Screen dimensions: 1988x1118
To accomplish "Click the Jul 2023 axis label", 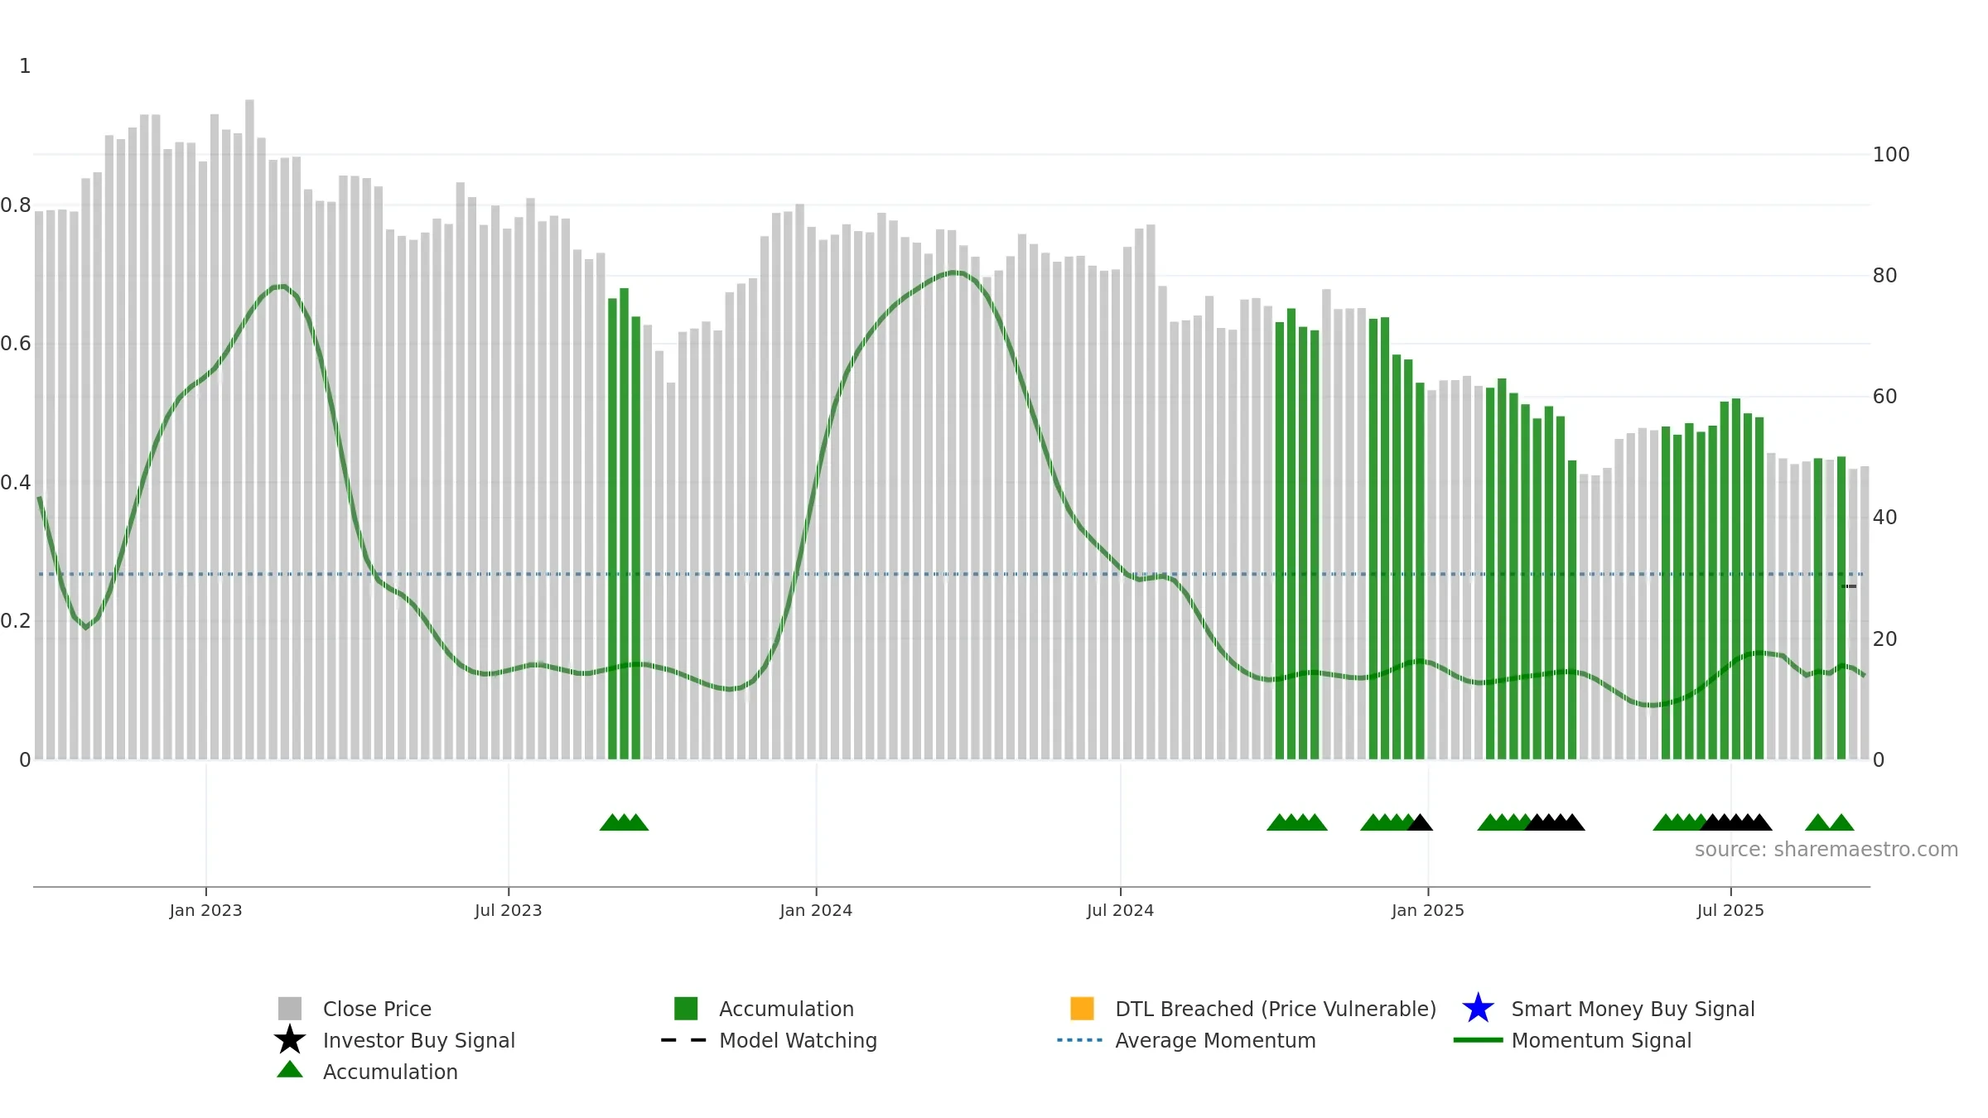I will click(508, 910).
